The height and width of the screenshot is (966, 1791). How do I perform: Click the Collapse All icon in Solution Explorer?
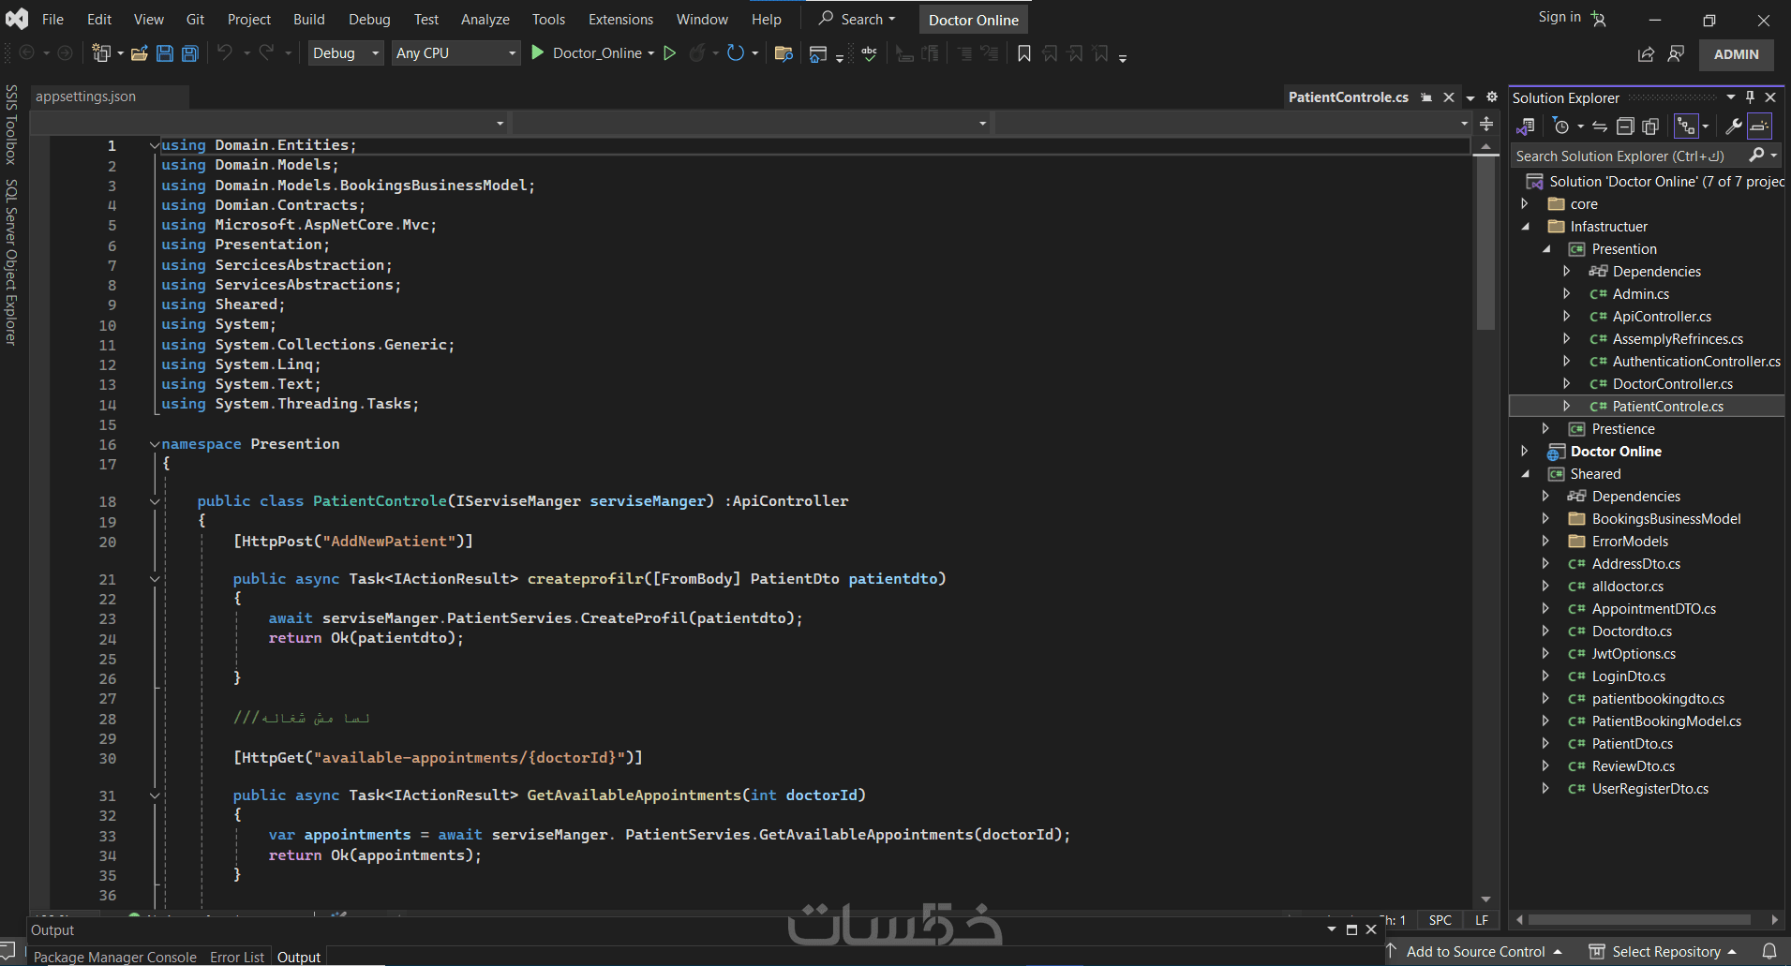click(1625, 126)
